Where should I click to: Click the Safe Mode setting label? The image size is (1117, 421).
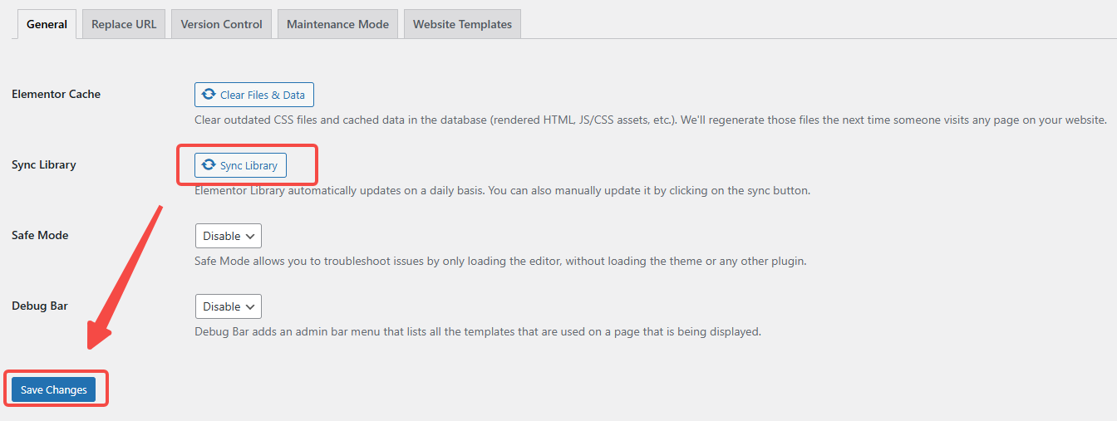click(x=40, y=236)
